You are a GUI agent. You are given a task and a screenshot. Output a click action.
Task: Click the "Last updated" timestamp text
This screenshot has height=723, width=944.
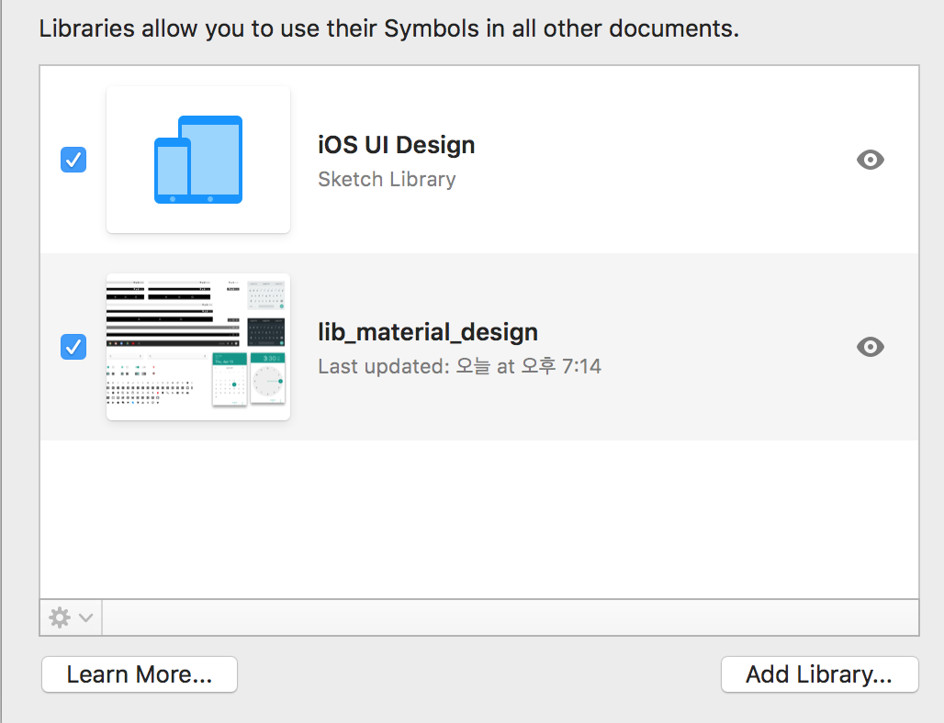tap(459, 366)
